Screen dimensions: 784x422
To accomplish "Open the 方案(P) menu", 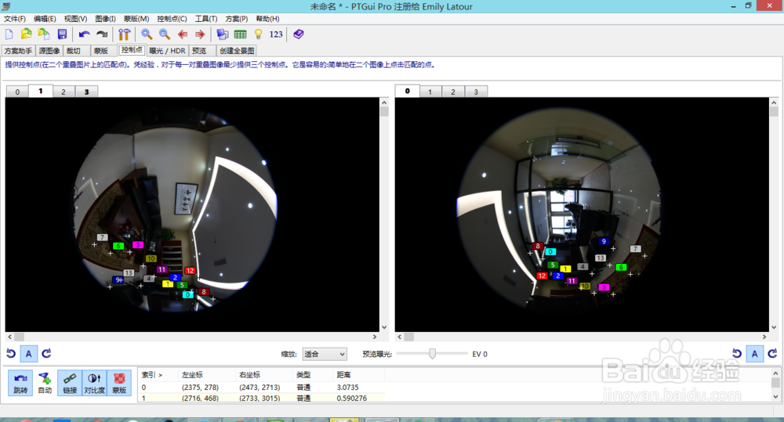I will tap(237, 19).
